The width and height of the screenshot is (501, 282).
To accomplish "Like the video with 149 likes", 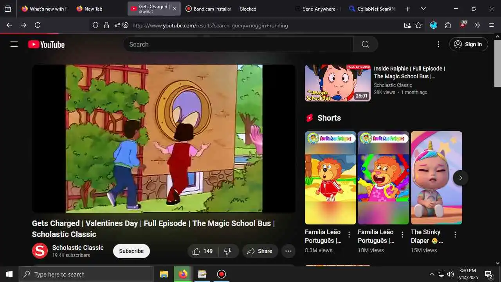I will (202, 251).
